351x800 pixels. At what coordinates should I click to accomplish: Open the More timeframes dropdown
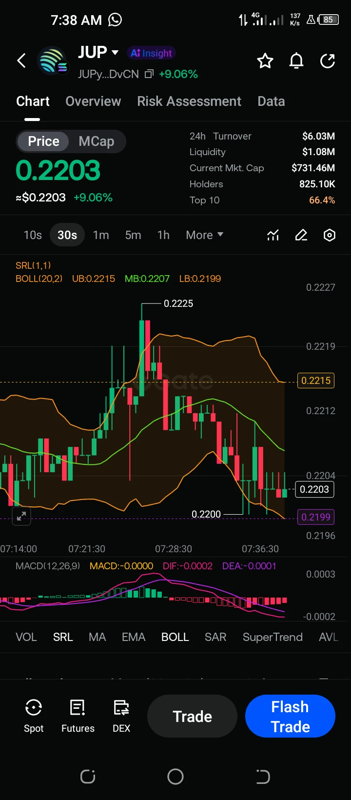click(204, 235)
